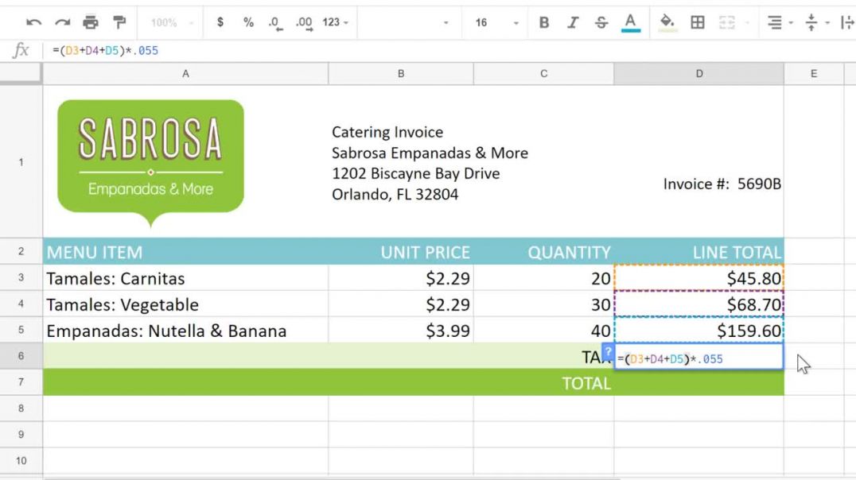This screenshot has height=480, width=856.
Task: Select column B header
Action: [401, 74]
